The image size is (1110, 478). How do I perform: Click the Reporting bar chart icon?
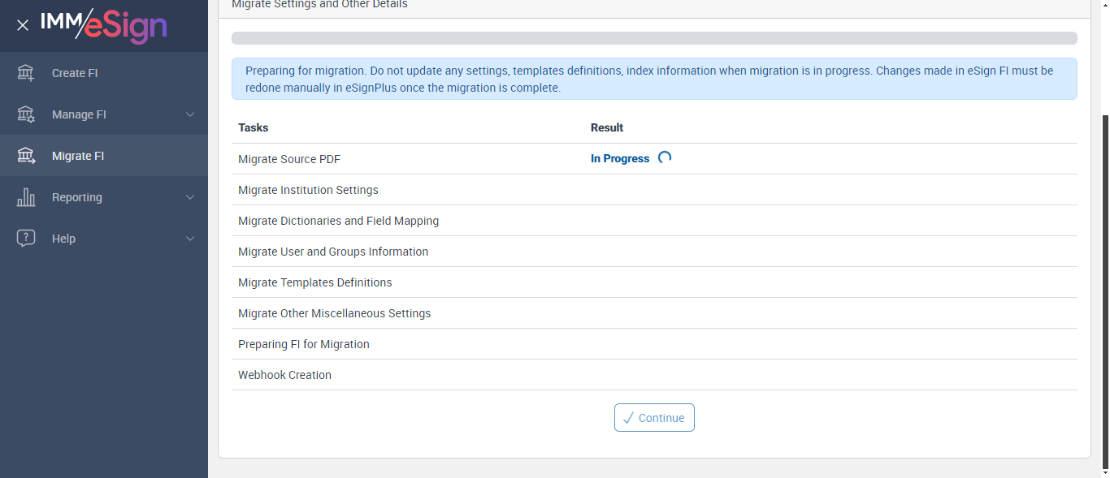[x=26, y=197]
